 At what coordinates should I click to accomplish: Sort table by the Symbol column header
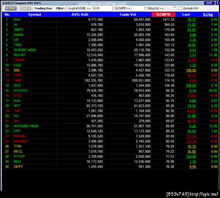(34, 15)
